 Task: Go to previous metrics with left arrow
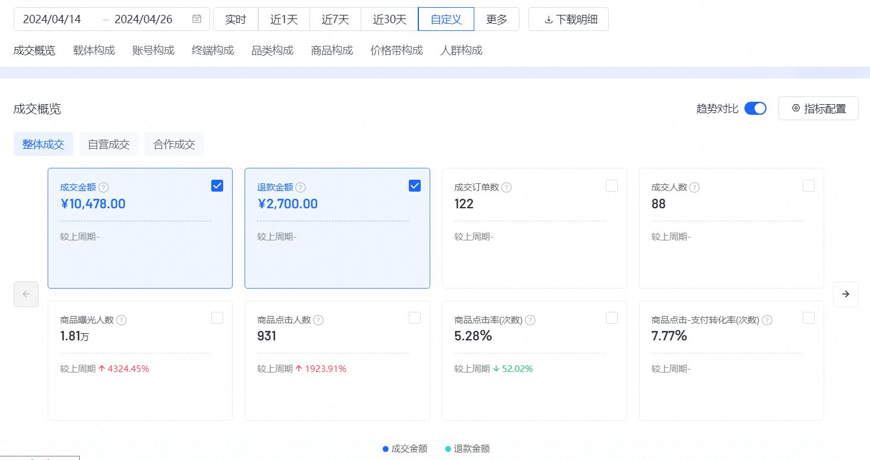[26, 294]
